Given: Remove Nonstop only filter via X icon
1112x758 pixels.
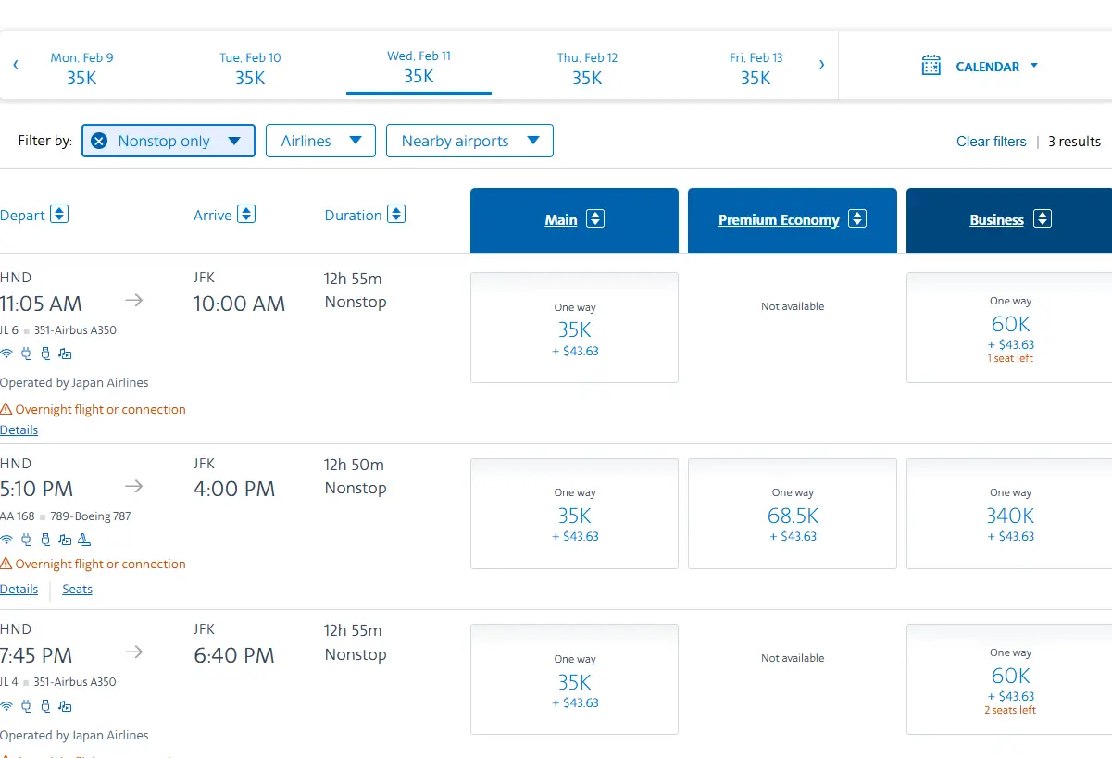Looking at the screenshot, I should pyautogui.click(x=100, y=142).
